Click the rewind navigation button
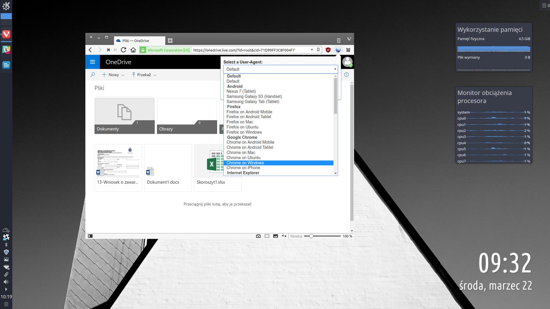The height and width of the screenshot is (309, 550). tap(108, 50)
